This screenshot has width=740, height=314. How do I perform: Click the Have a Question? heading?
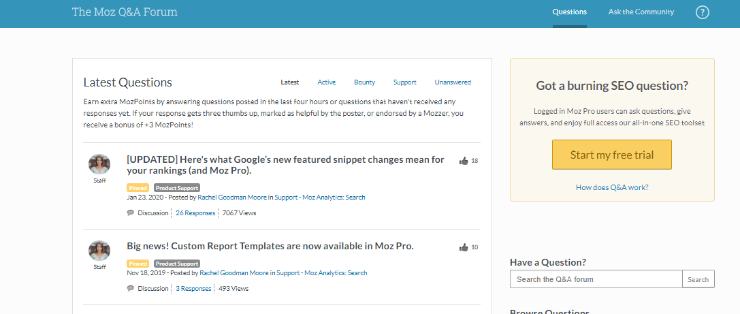(x=548, y=262)
